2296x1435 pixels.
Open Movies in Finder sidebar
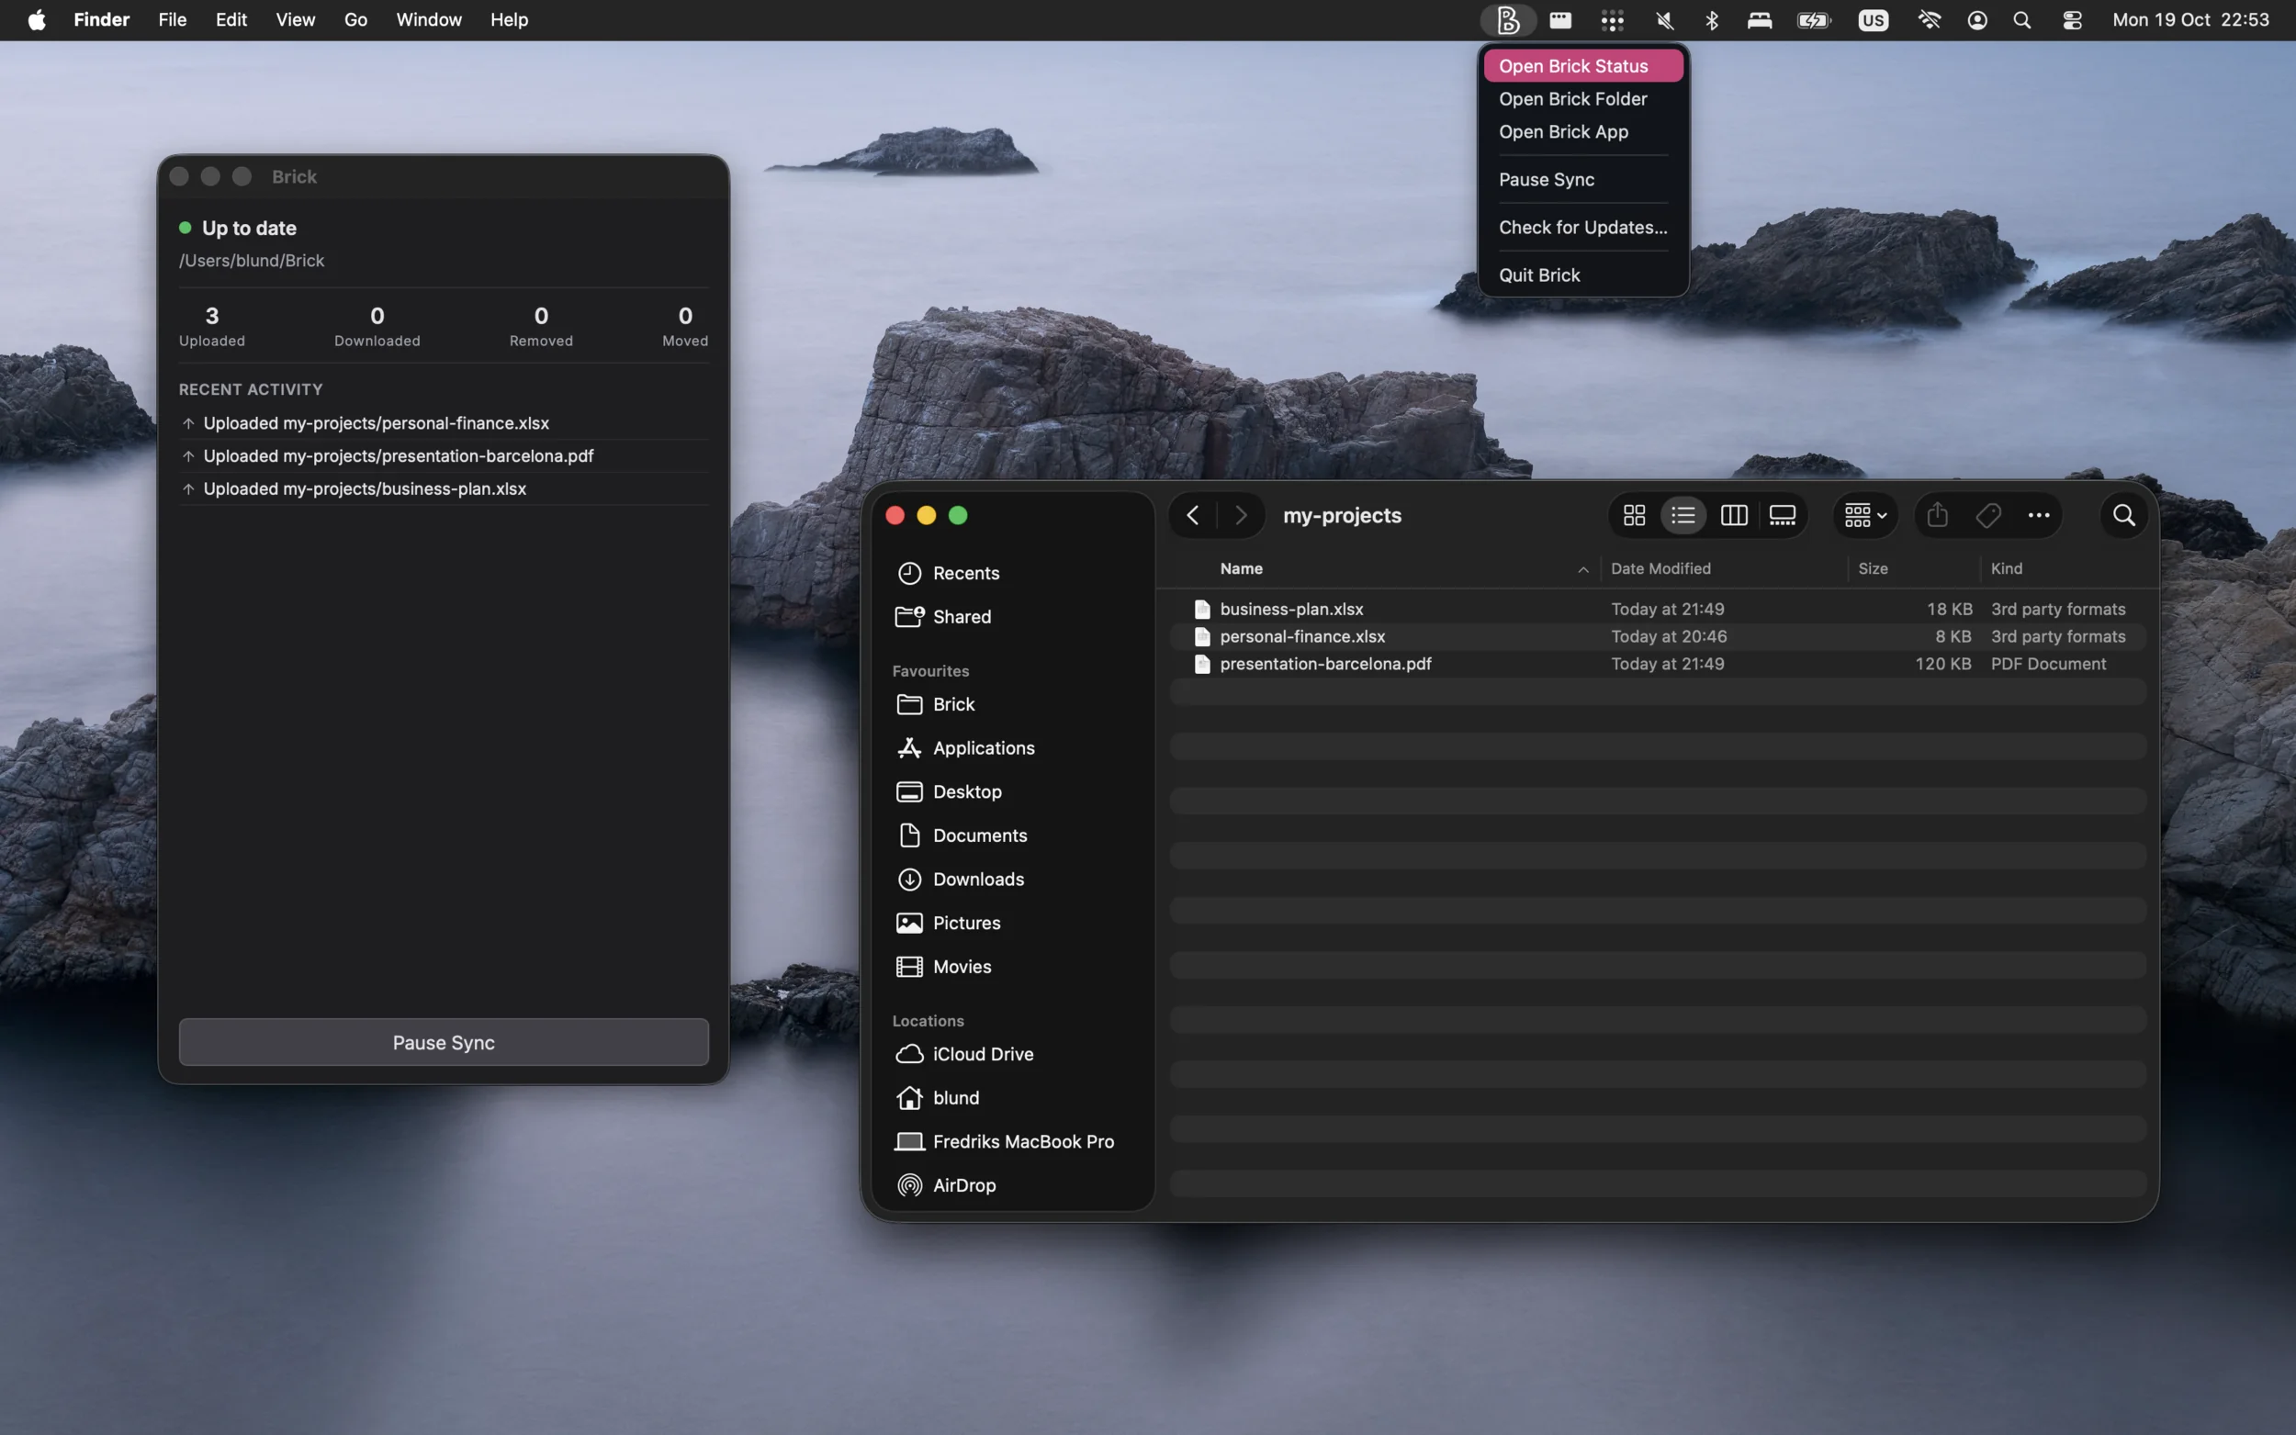coord(1012,966)
